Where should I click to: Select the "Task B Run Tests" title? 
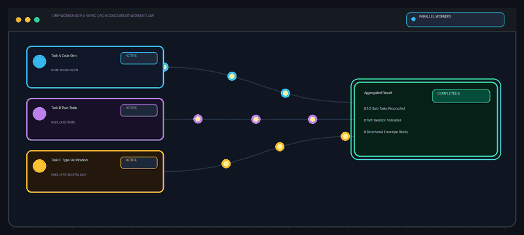click(64, 108)
